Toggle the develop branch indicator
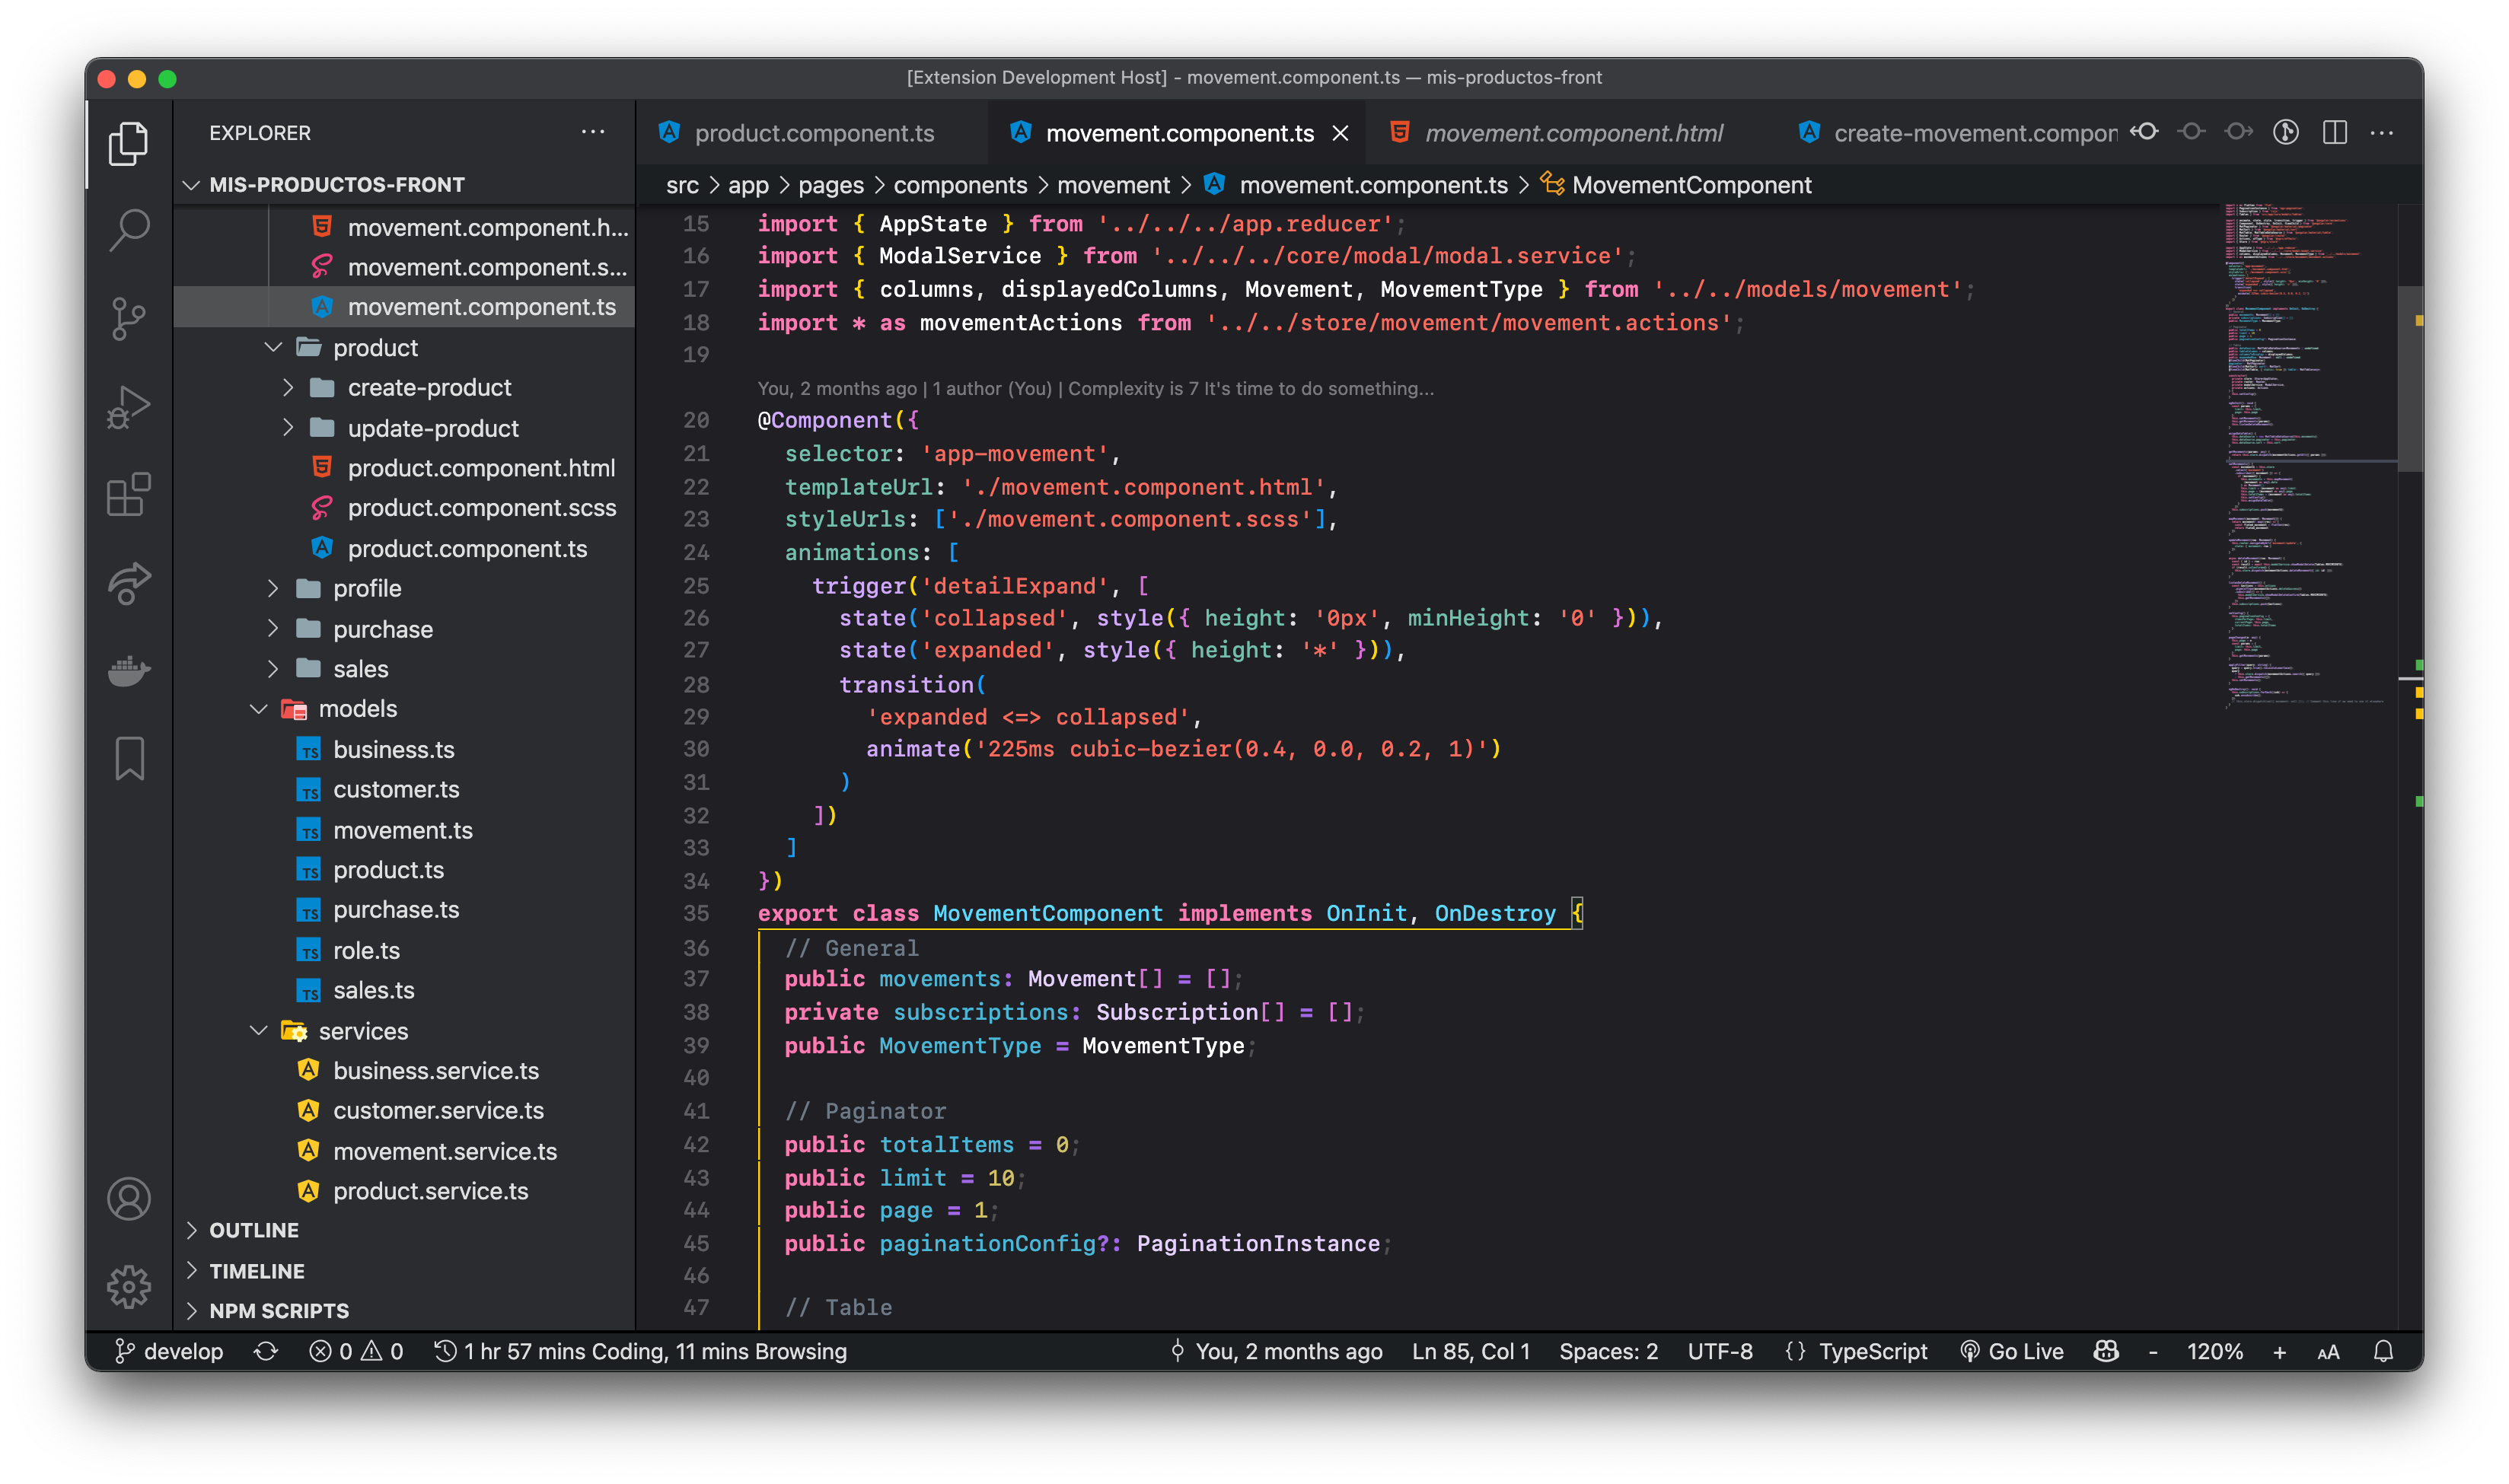This screenshot has height=1484, width=2509. pyautogui.click(x=170, y=1352)
